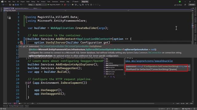Open the aka.ms/aspnetcore/swashbuckle link
Viewport: 197px width, 110px height.
[x=149, y=61]
